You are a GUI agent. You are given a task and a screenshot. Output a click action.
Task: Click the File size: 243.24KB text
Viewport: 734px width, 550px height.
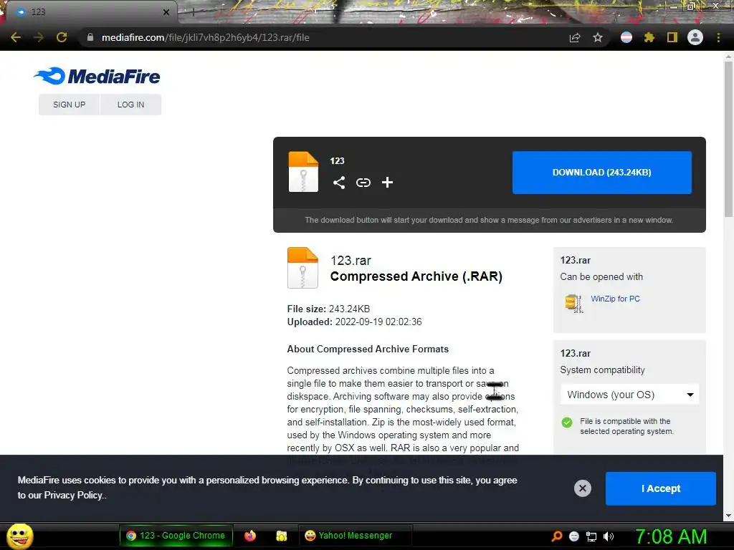pos(328,309)
